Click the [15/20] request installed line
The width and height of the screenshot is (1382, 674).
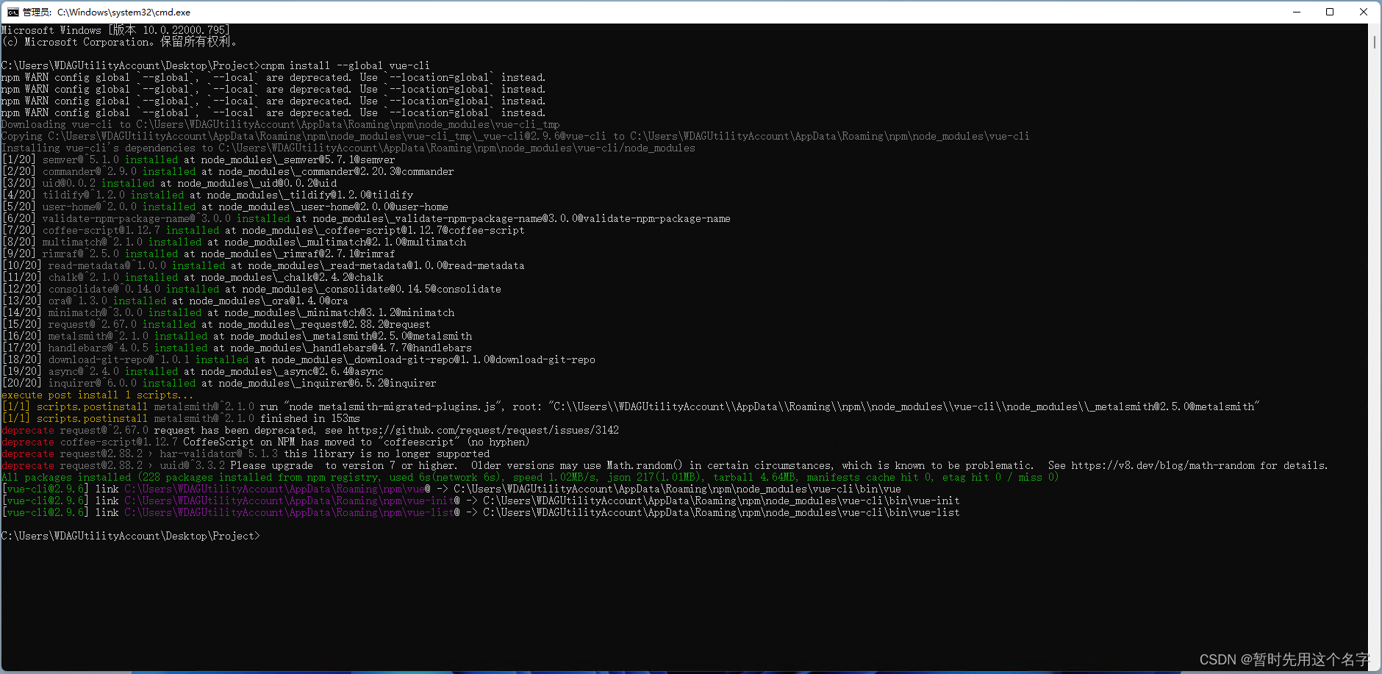(x=215, y=324)
